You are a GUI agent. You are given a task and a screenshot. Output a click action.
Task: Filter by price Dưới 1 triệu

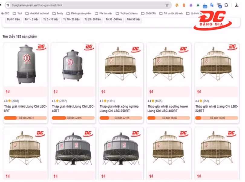click(x=13, y=20)
